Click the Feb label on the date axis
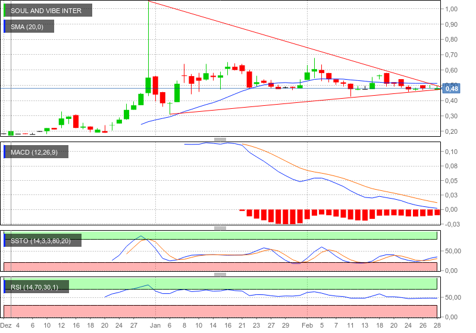 [x=307, y=326]
